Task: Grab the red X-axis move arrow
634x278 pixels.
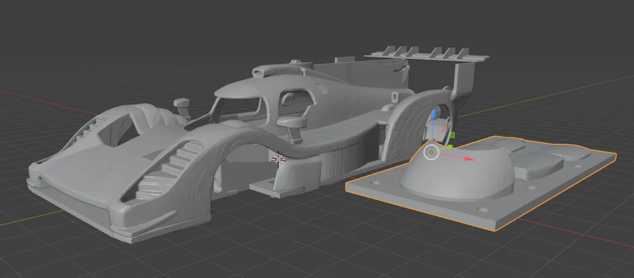Action: pyautogui.click(x=468, y=158)
